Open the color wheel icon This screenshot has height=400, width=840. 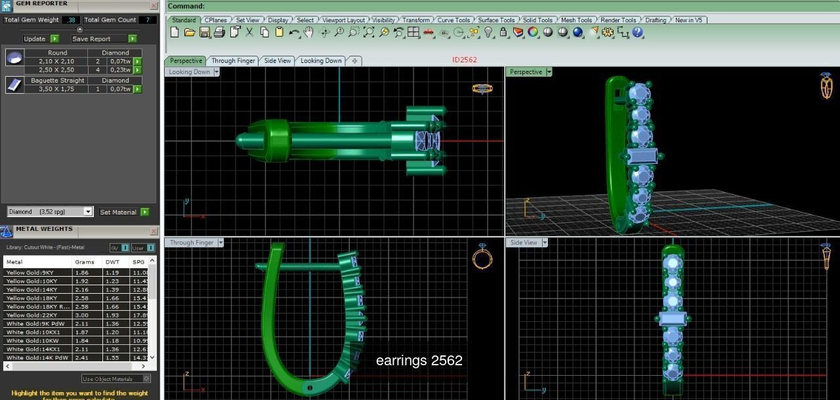coord(533,32)
